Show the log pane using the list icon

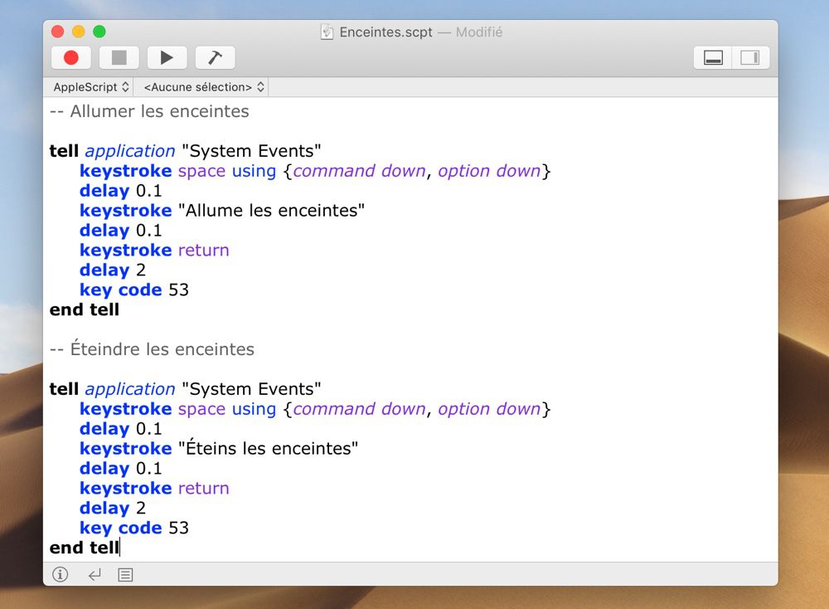click(125, 575)
